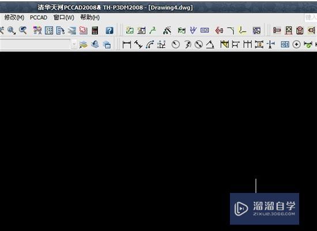Select the jogged radius dimension tool
This screenshot has height=231, width=317.
point(187,44)
